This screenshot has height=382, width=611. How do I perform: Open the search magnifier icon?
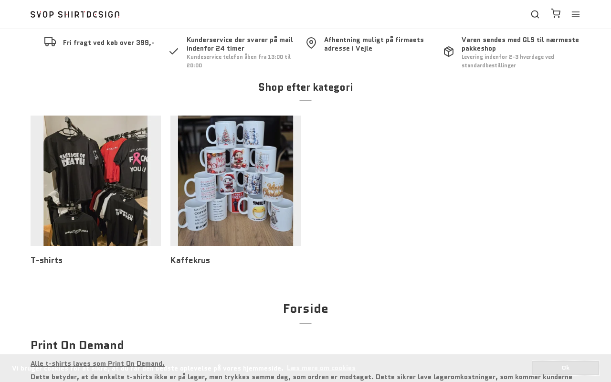(x=535, y=14)
